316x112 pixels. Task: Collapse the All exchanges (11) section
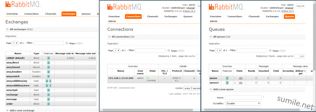(x=19, y=29)
